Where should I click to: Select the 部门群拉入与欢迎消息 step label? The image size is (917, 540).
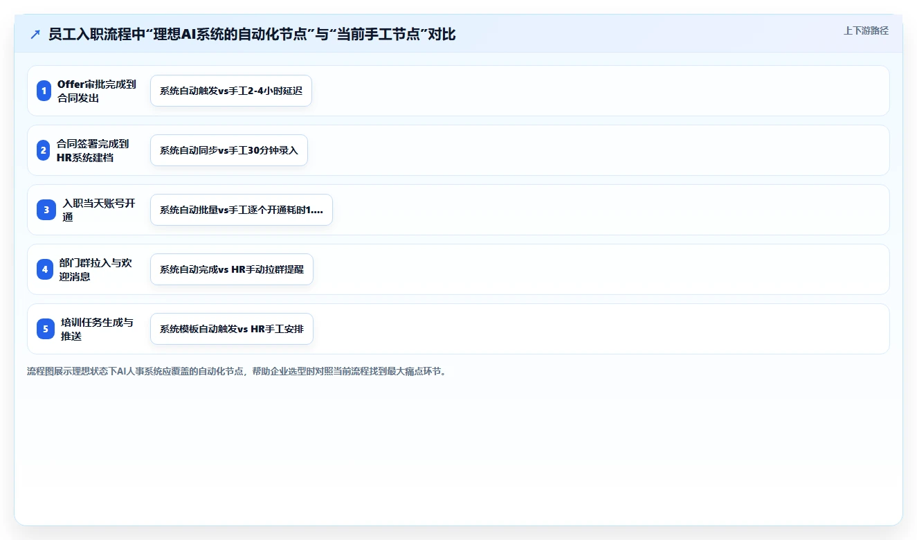tap(96, 269)
